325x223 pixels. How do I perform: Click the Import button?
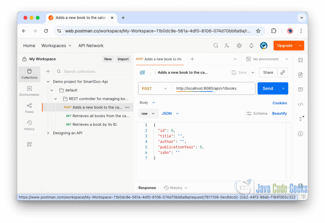(x=123, y=59)
